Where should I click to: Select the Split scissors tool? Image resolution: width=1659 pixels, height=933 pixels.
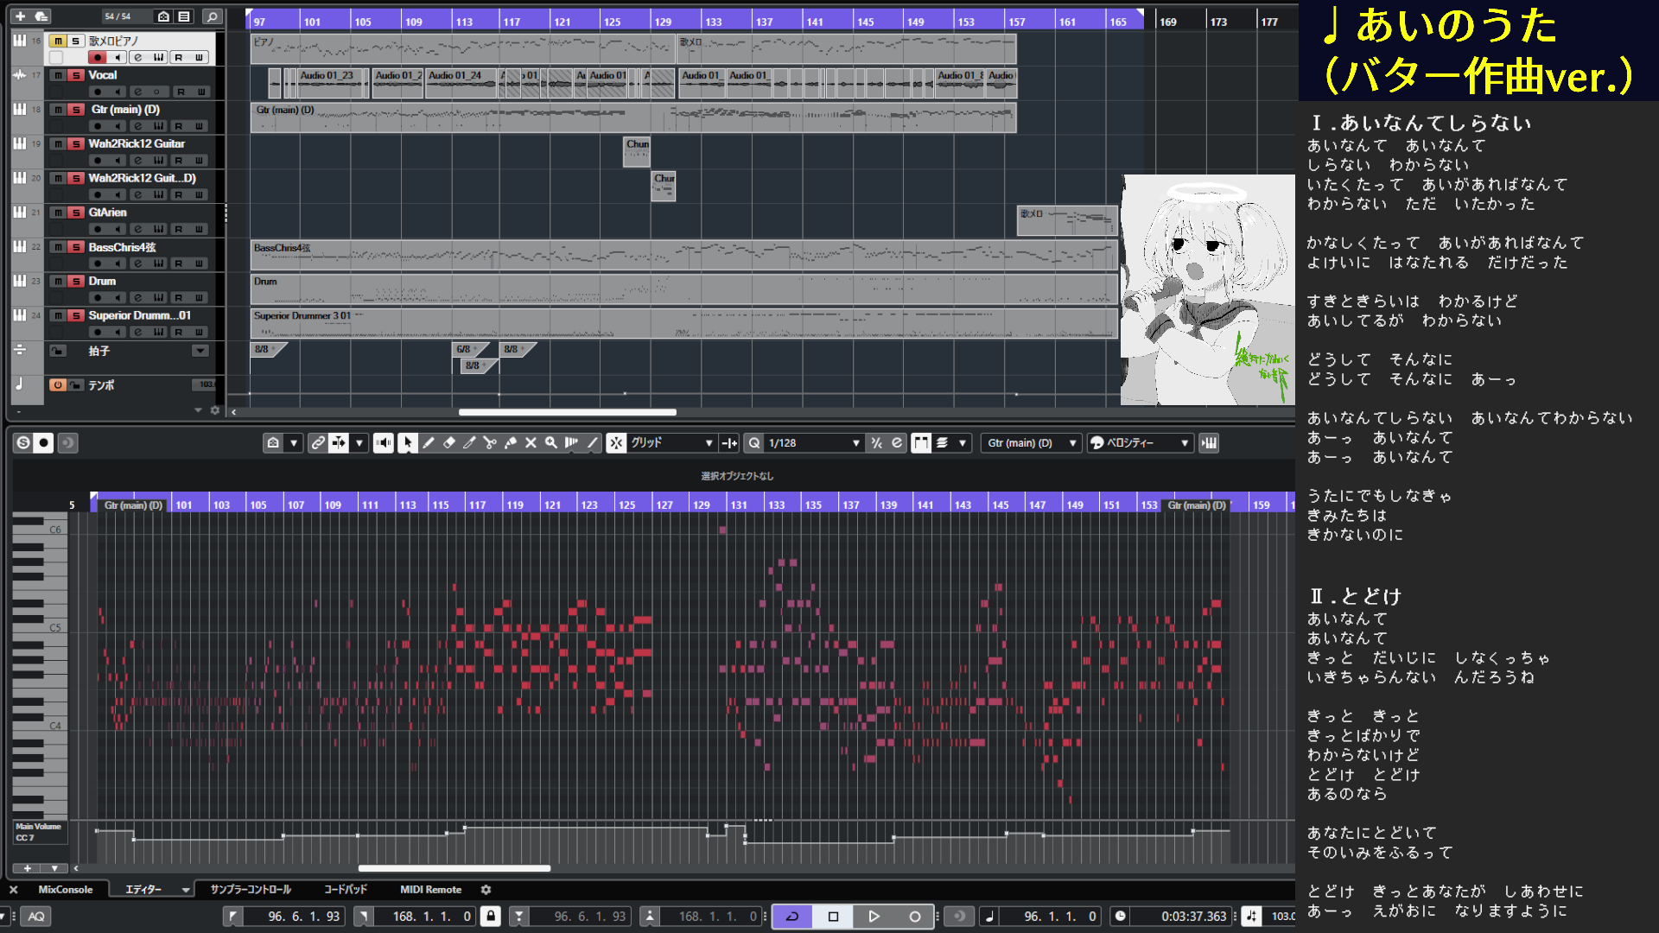(x=490, y=443)
